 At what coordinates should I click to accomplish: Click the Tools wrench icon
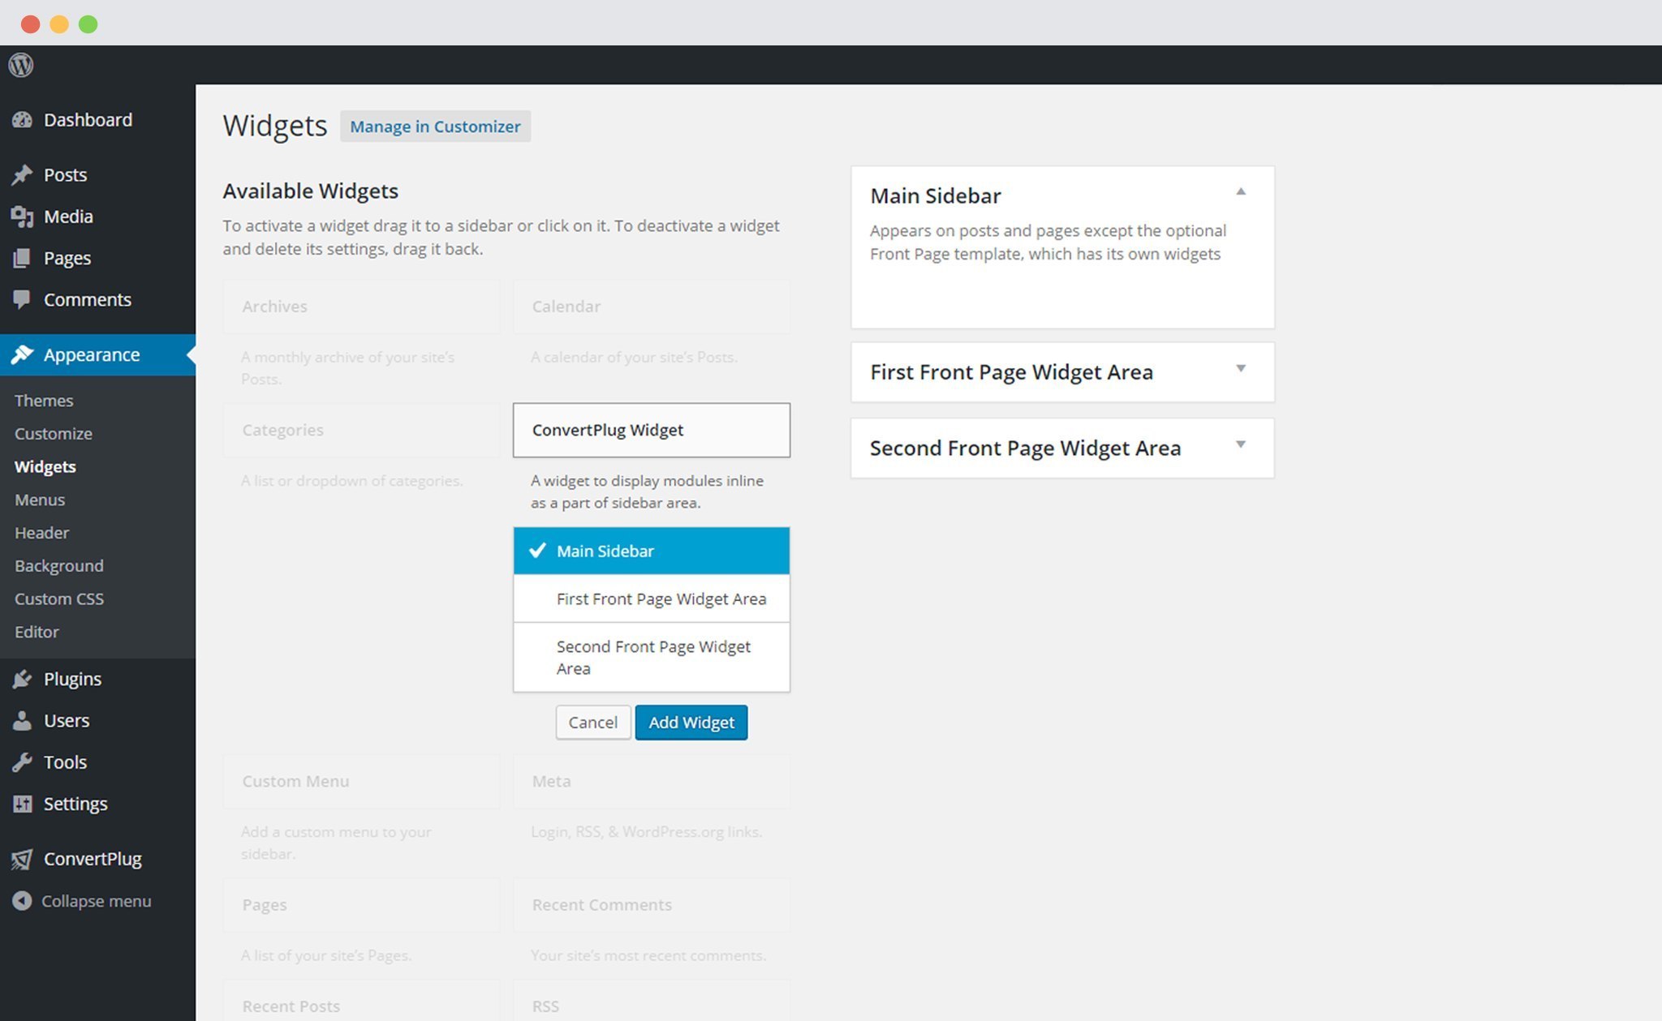(22, 762)
